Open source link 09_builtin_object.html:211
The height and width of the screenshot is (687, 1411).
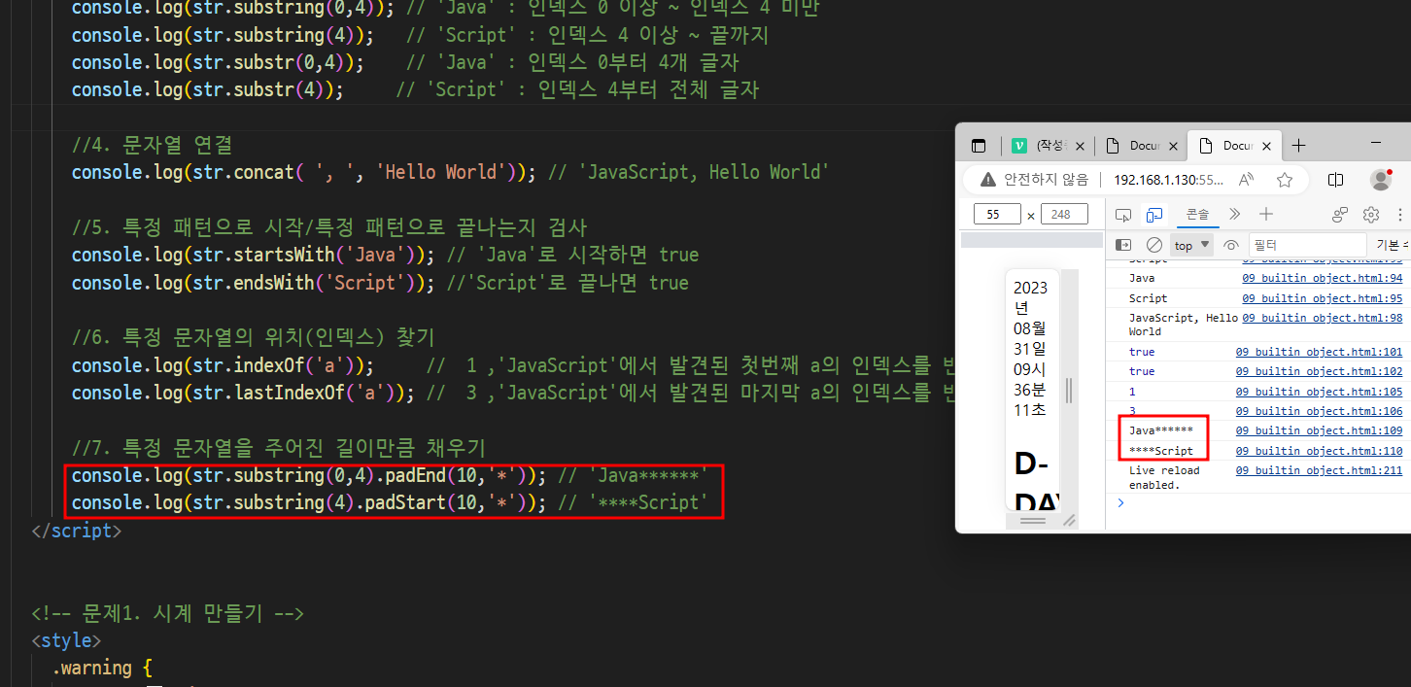click(x=1320, y=470)
